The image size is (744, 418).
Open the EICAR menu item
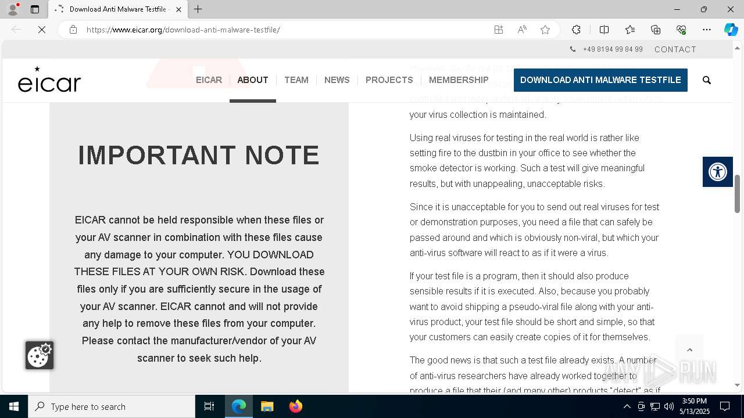pos(209,80)
